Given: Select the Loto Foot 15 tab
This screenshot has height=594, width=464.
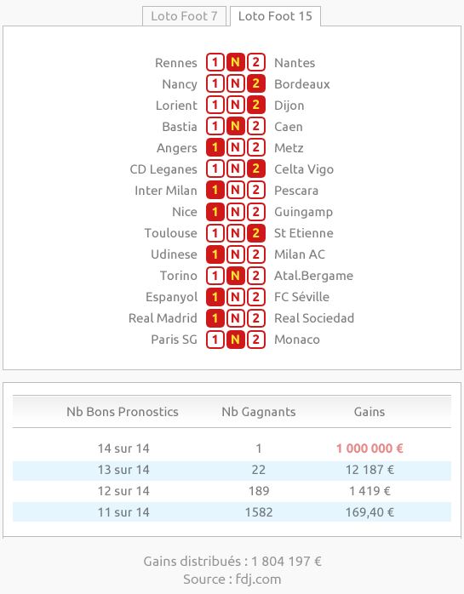Looking at the screenshot, I should point(275,16).
